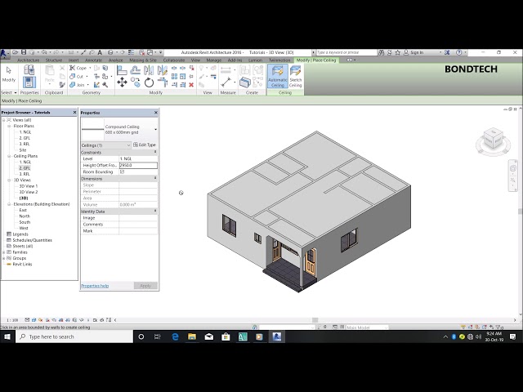The width and height of the screenshot is (523, 392).
Task: Click the Cut geometry tool
Action: (x=77, y=76)
